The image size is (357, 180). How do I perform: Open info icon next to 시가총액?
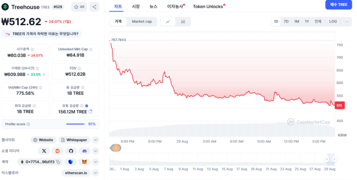click(x=33, y=49)
